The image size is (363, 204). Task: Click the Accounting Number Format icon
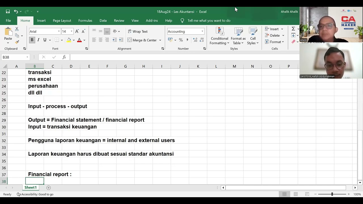170,40
